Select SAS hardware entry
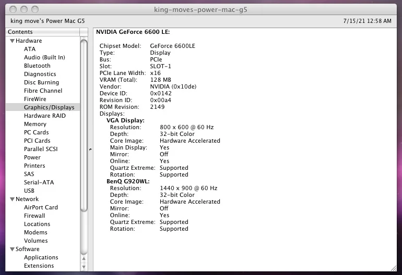 point(29,174)
